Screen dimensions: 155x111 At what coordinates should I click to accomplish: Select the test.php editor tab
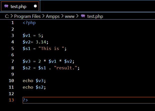click(x=20, y=6)
